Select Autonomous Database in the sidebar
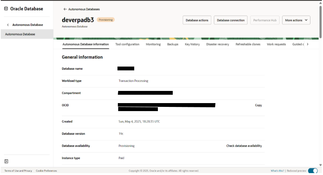Viewport: 323px width, 175px height. (x=20, y=34)
